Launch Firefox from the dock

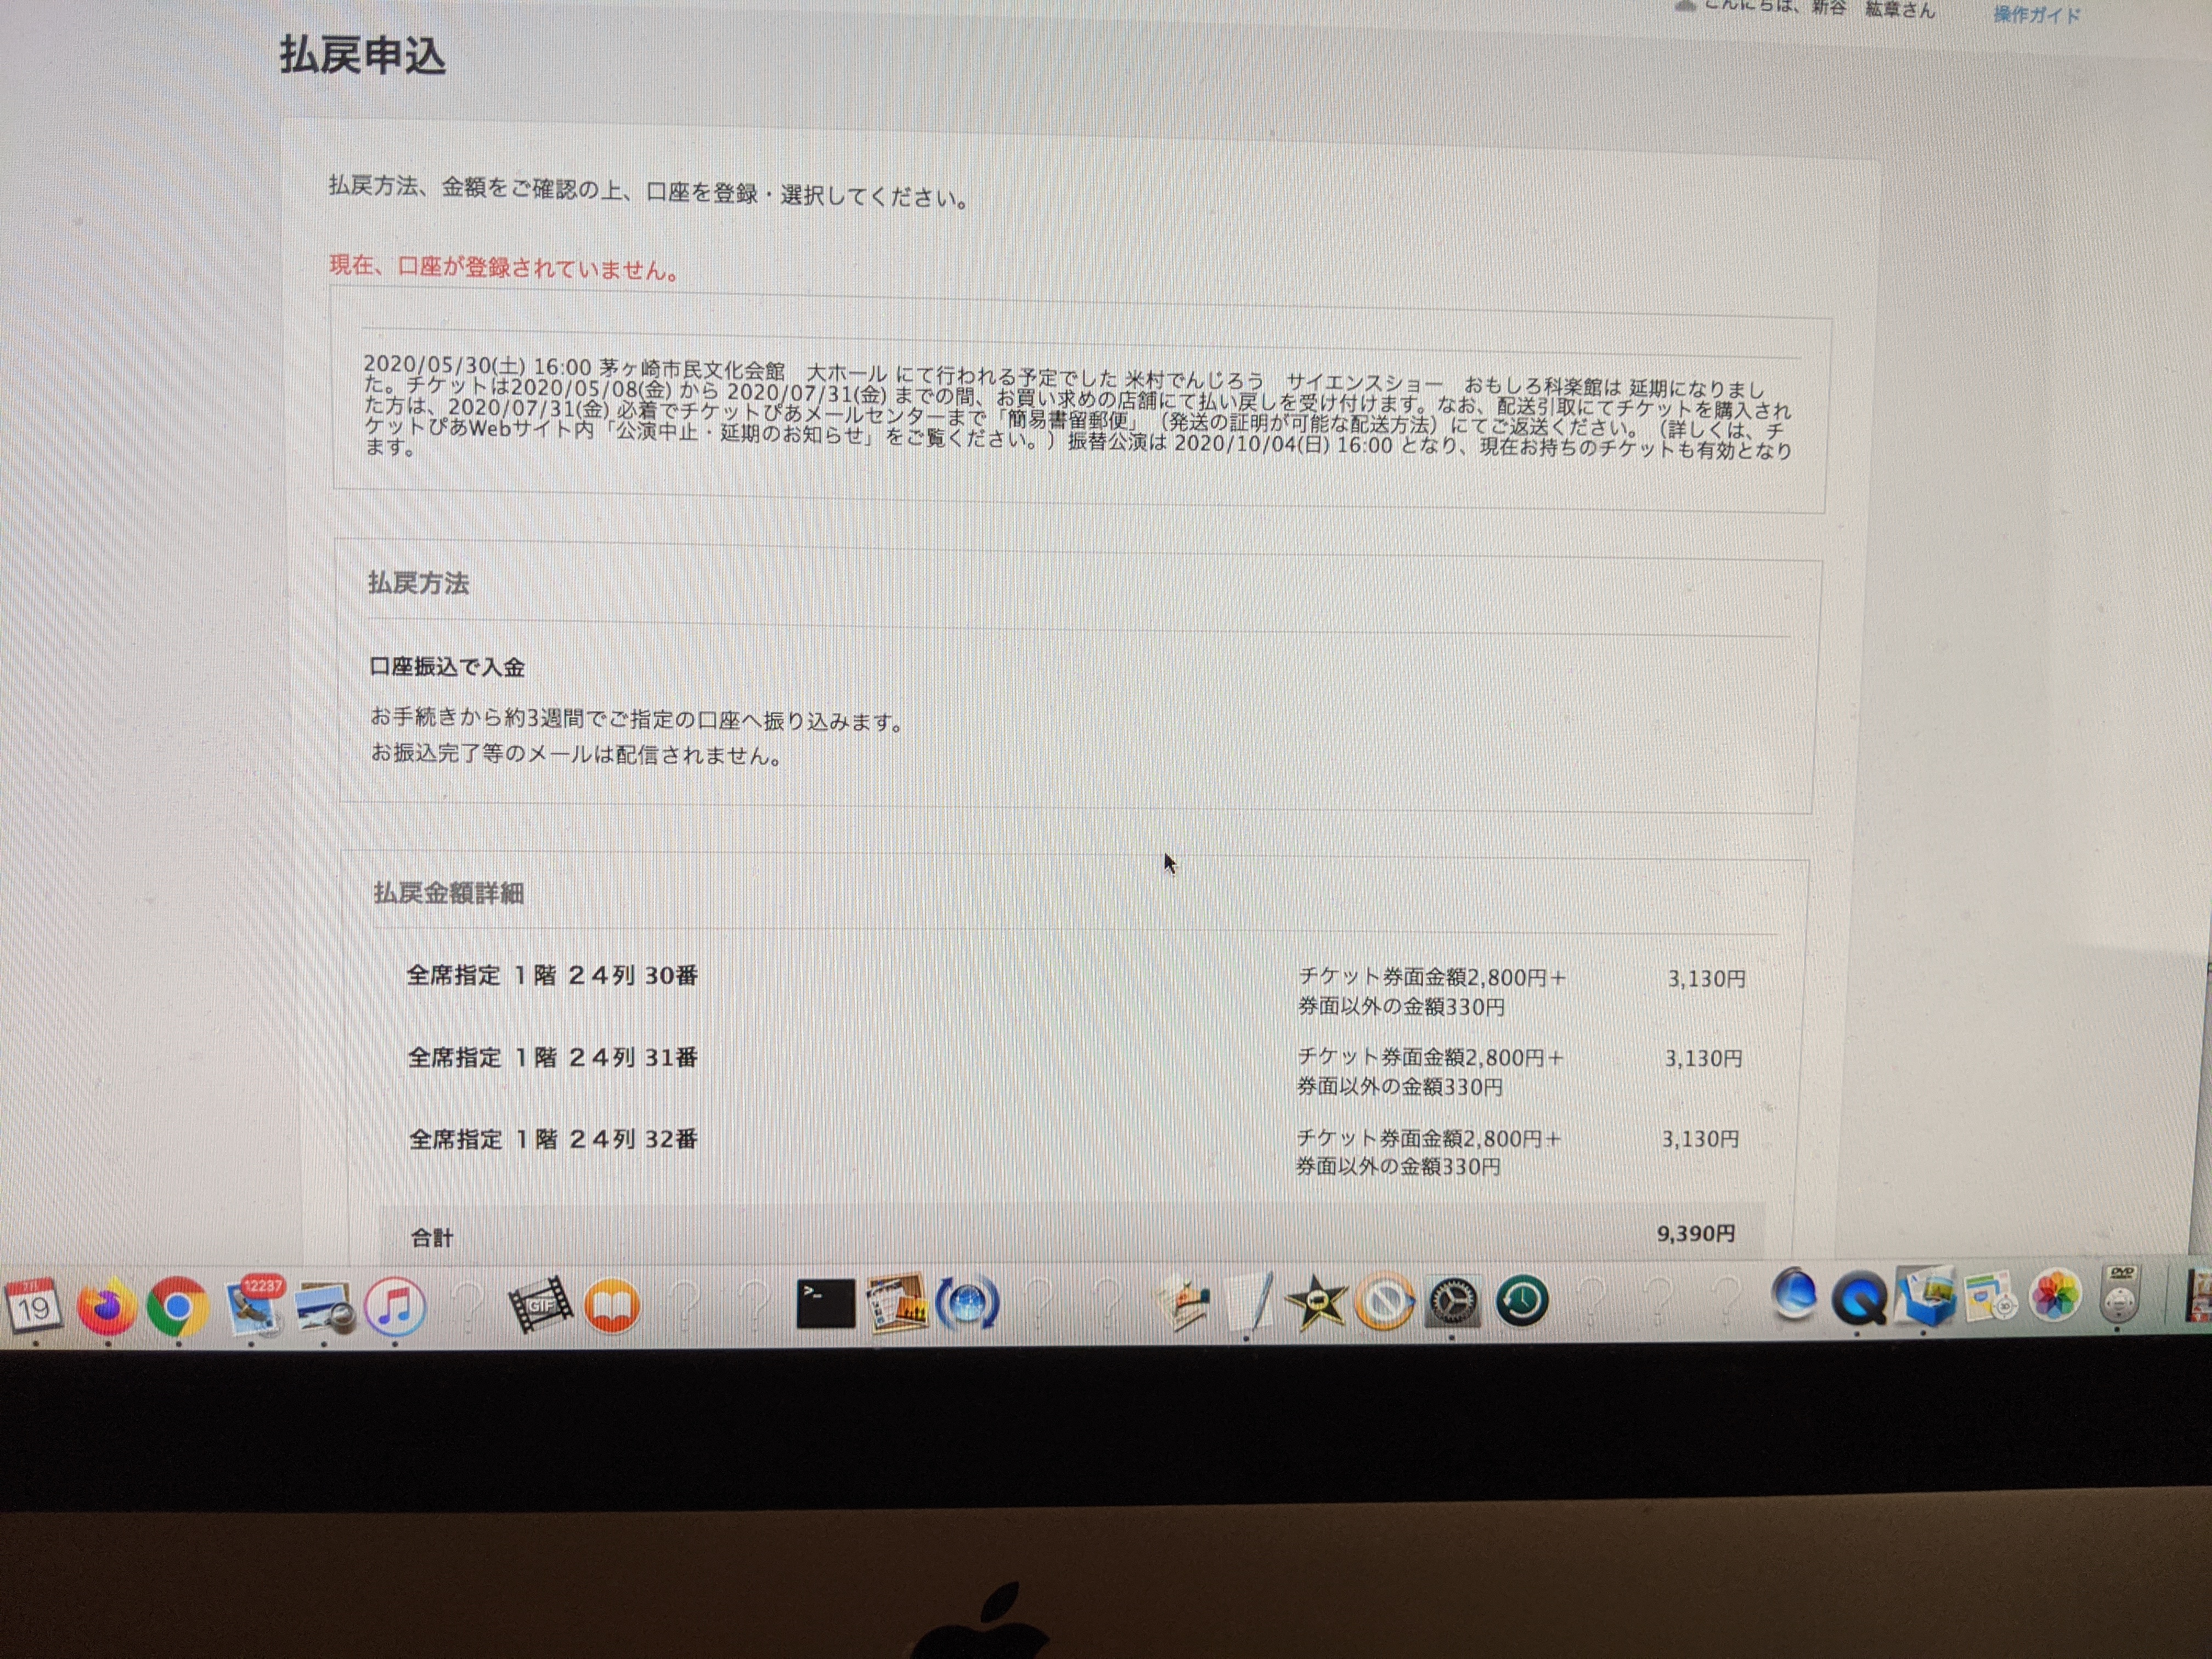(106, 1306)
